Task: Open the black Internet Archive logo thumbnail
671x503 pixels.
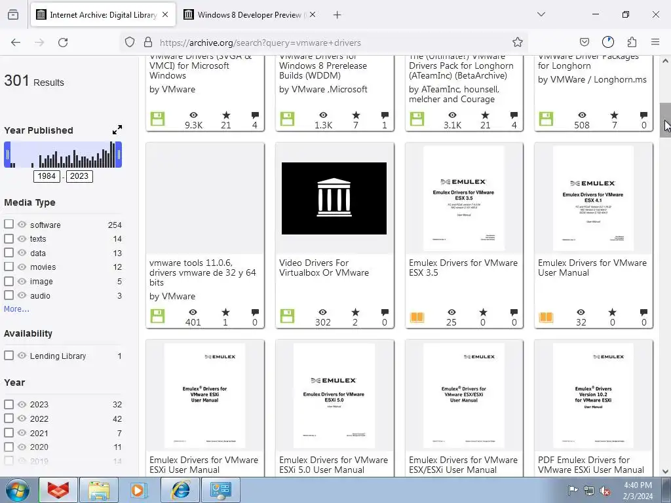Action: pyautogui.click(x=334, y=198)
